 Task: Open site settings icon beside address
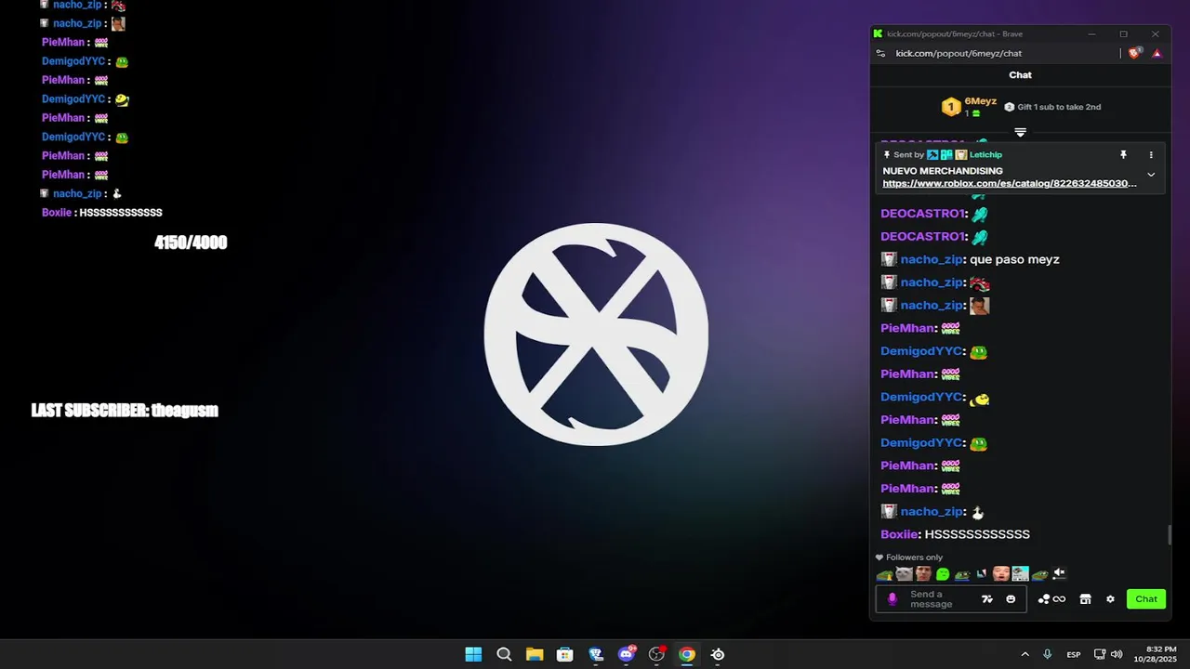coord(881,54)
